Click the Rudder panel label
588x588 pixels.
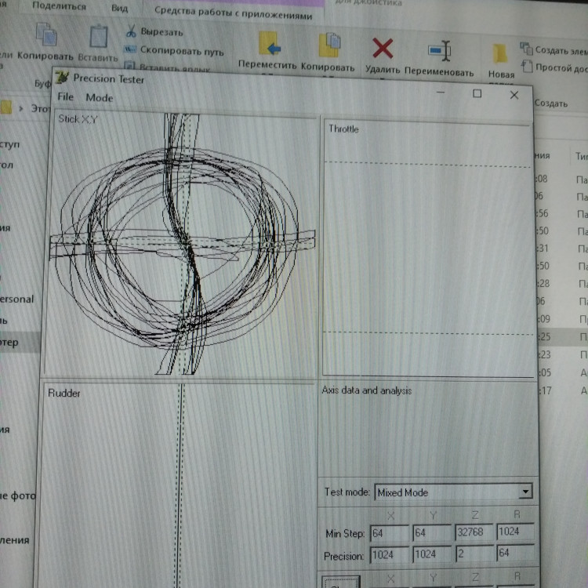click(64, 393)
